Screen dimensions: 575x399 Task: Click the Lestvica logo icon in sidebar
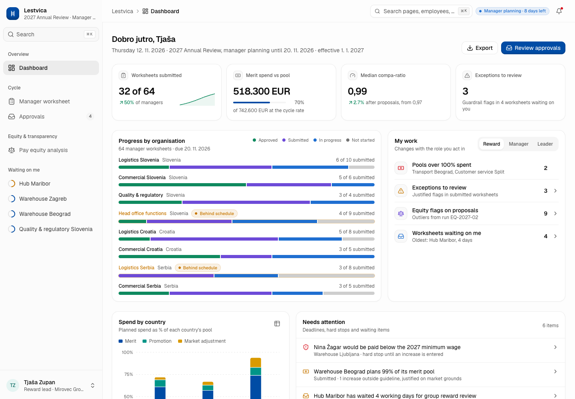click(13, 14)
